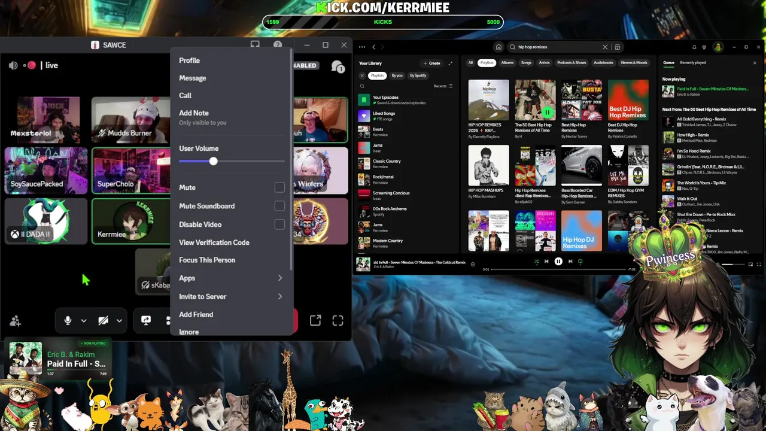Open the Discord inbox icon in title bar
The height and width of the screenshot is (431, 766).
(255, 45)
